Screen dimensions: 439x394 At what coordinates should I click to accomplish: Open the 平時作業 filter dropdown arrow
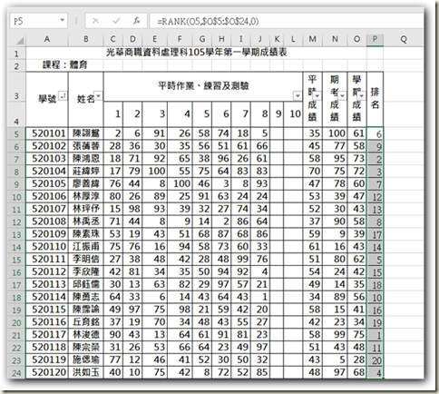[x=298, y=96]
